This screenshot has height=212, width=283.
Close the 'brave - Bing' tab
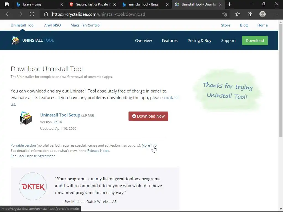click(62, 4)
